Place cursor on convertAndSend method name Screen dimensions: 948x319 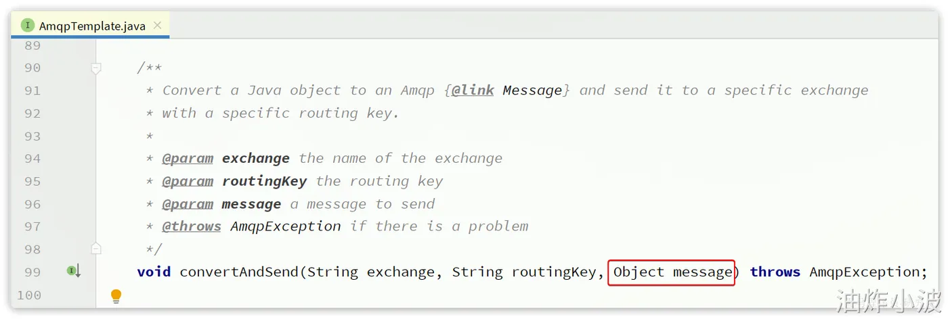click(x=238, y=272)
